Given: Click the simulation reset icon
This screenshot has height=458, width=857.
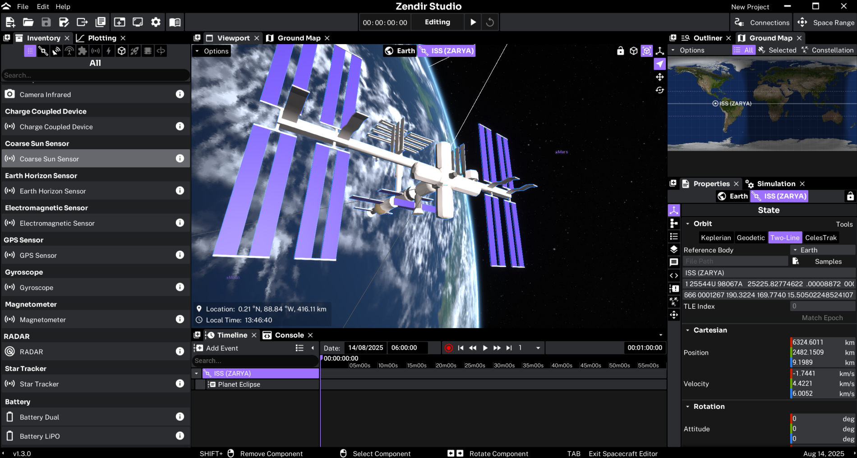Looking at the screenshot, I should click(x=490, y=22).
